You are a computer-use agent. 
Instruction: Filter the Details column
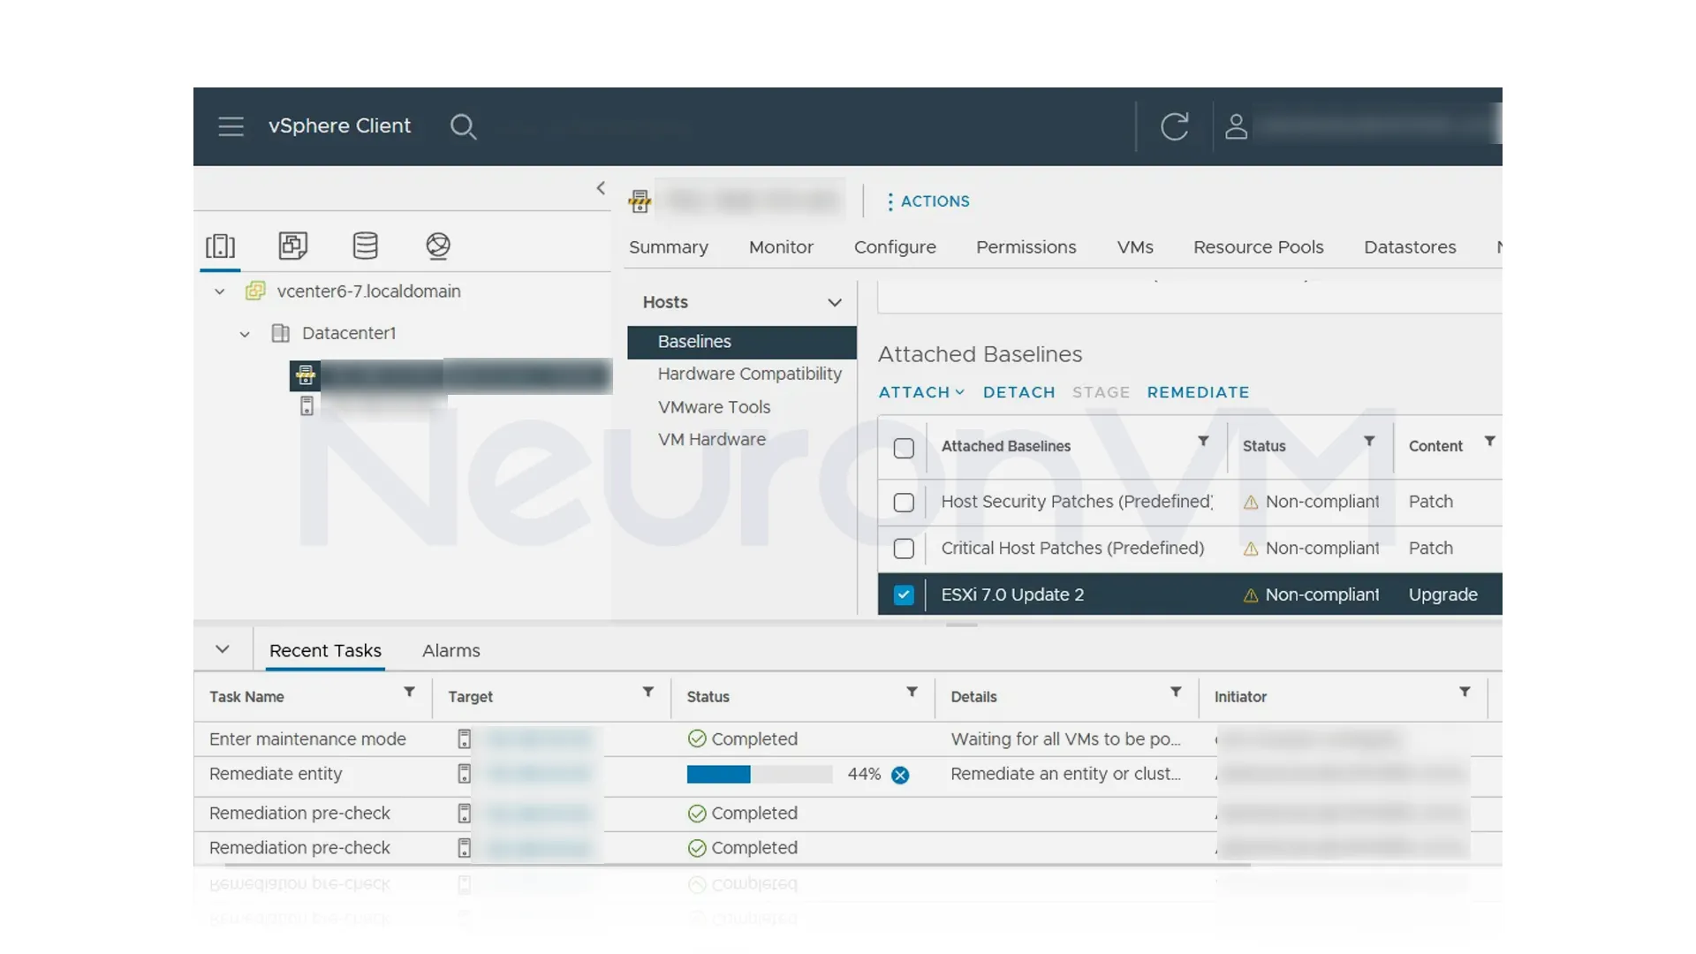(x=1176, y=692)
